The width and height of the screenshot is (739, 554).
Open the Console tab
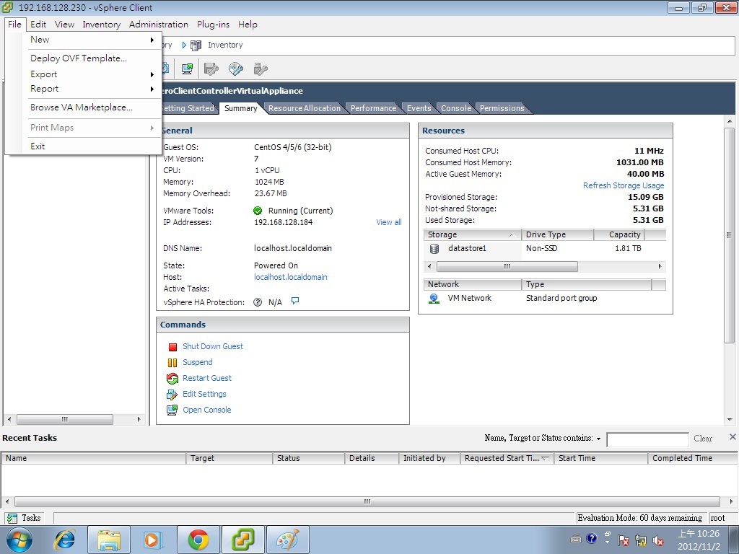pos(456,108)
